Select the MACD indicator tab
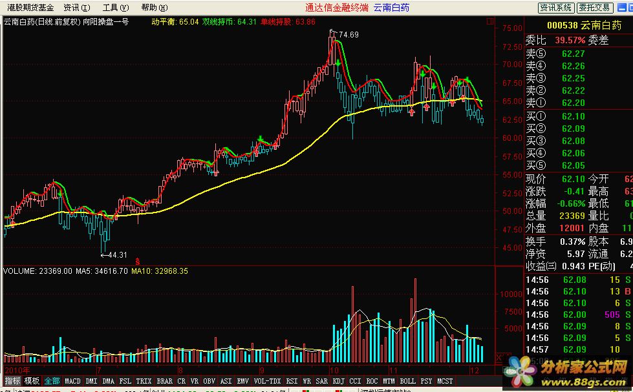633x392 pixels. pos(72,381)
